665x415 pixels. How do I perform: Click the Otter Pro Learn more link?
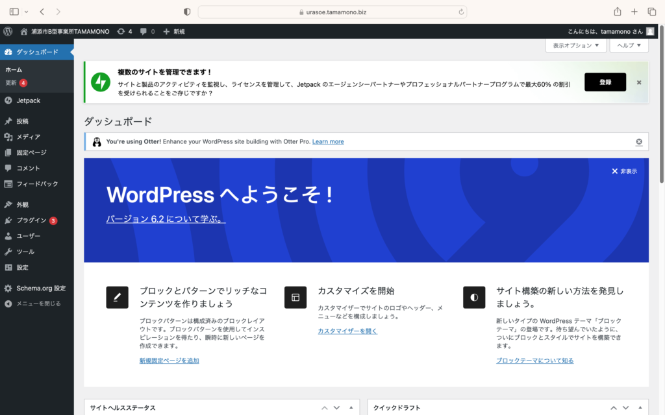tap(328, 141)
